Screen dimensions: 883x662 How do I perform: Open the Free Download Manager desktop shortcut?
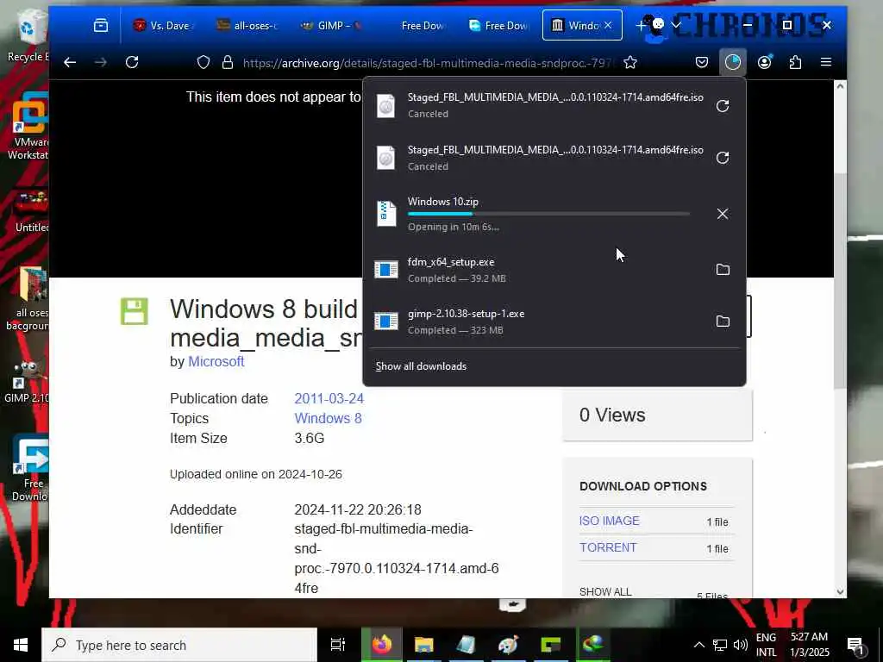tap(29, 467)
